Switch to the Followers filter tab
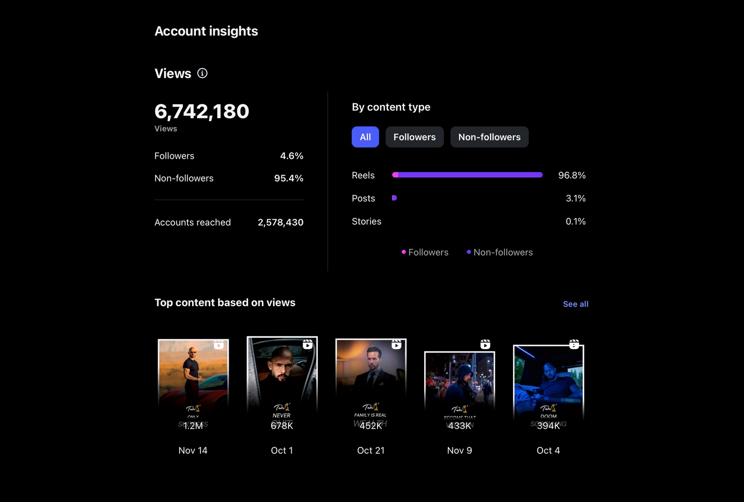 pos(414,137)
